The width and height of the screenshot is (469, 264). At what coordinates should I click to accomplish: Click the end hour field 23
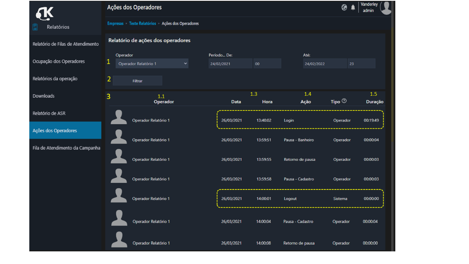coord(362,64)
